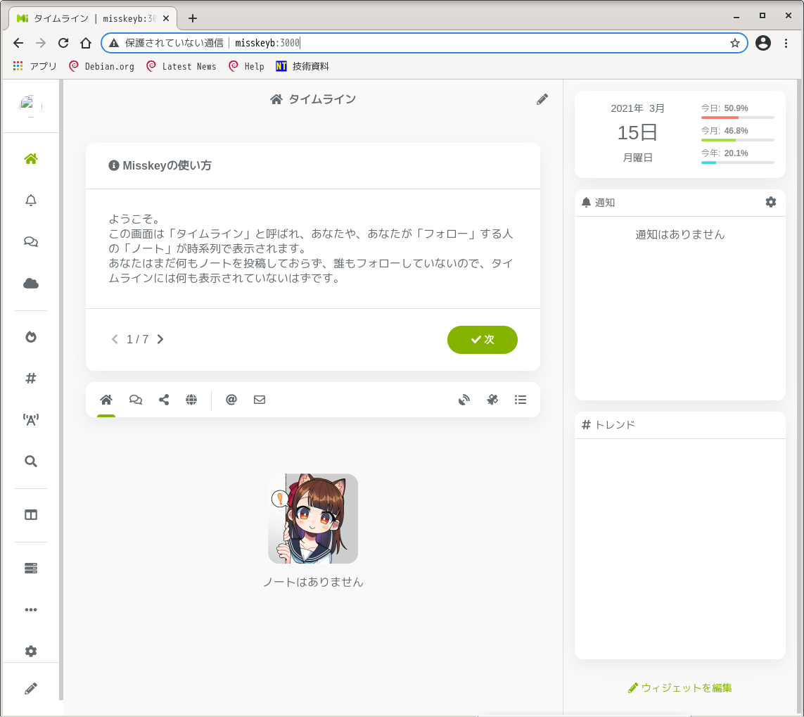
Task: Open notifications bell in sidebar
Action: [31, 200]
